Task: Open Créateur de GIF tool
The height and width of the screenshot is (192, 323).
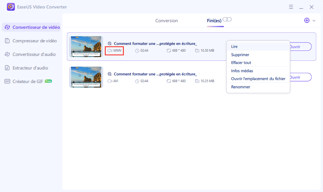Action: point(28,82)
